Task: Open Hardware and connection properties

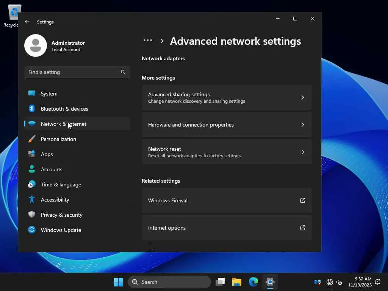Action: pos(227,125)
